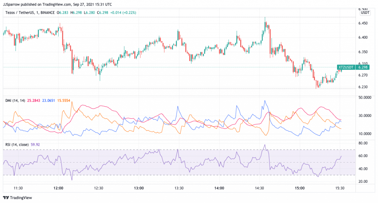Click the 6.450 price axis label
This screenshot has height=203, width=378.
coord(363,23)
